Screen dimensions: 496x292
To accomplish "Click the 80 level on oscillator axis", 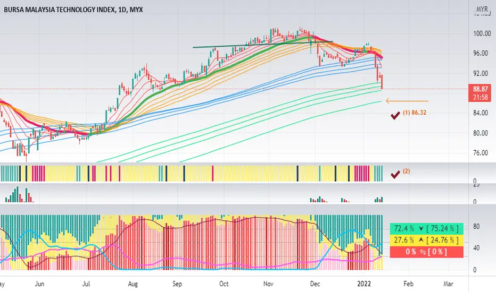I will (476, 227).
